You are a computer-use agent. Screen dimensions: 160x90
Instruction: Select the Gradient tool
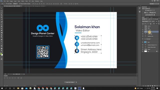(1, 33)
